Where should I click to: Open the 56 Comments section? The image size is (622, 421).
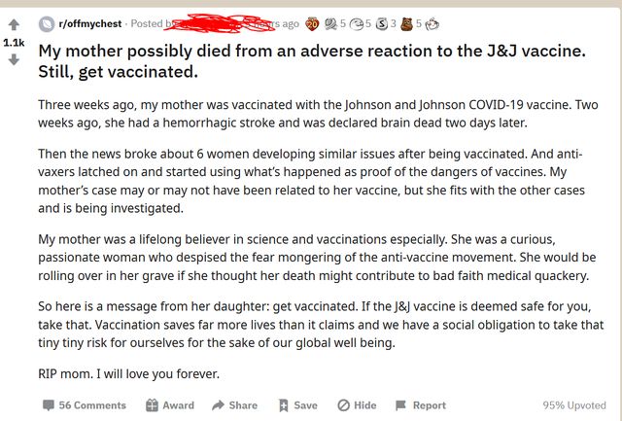click(x=85, y=405)
